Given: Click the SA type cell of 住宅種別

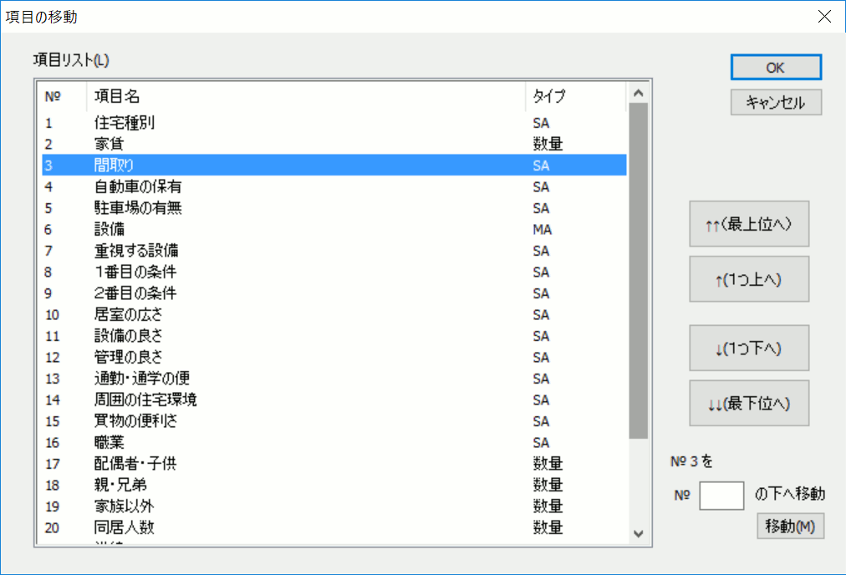Looking at the screenshot, I should (x=541, y=123).
